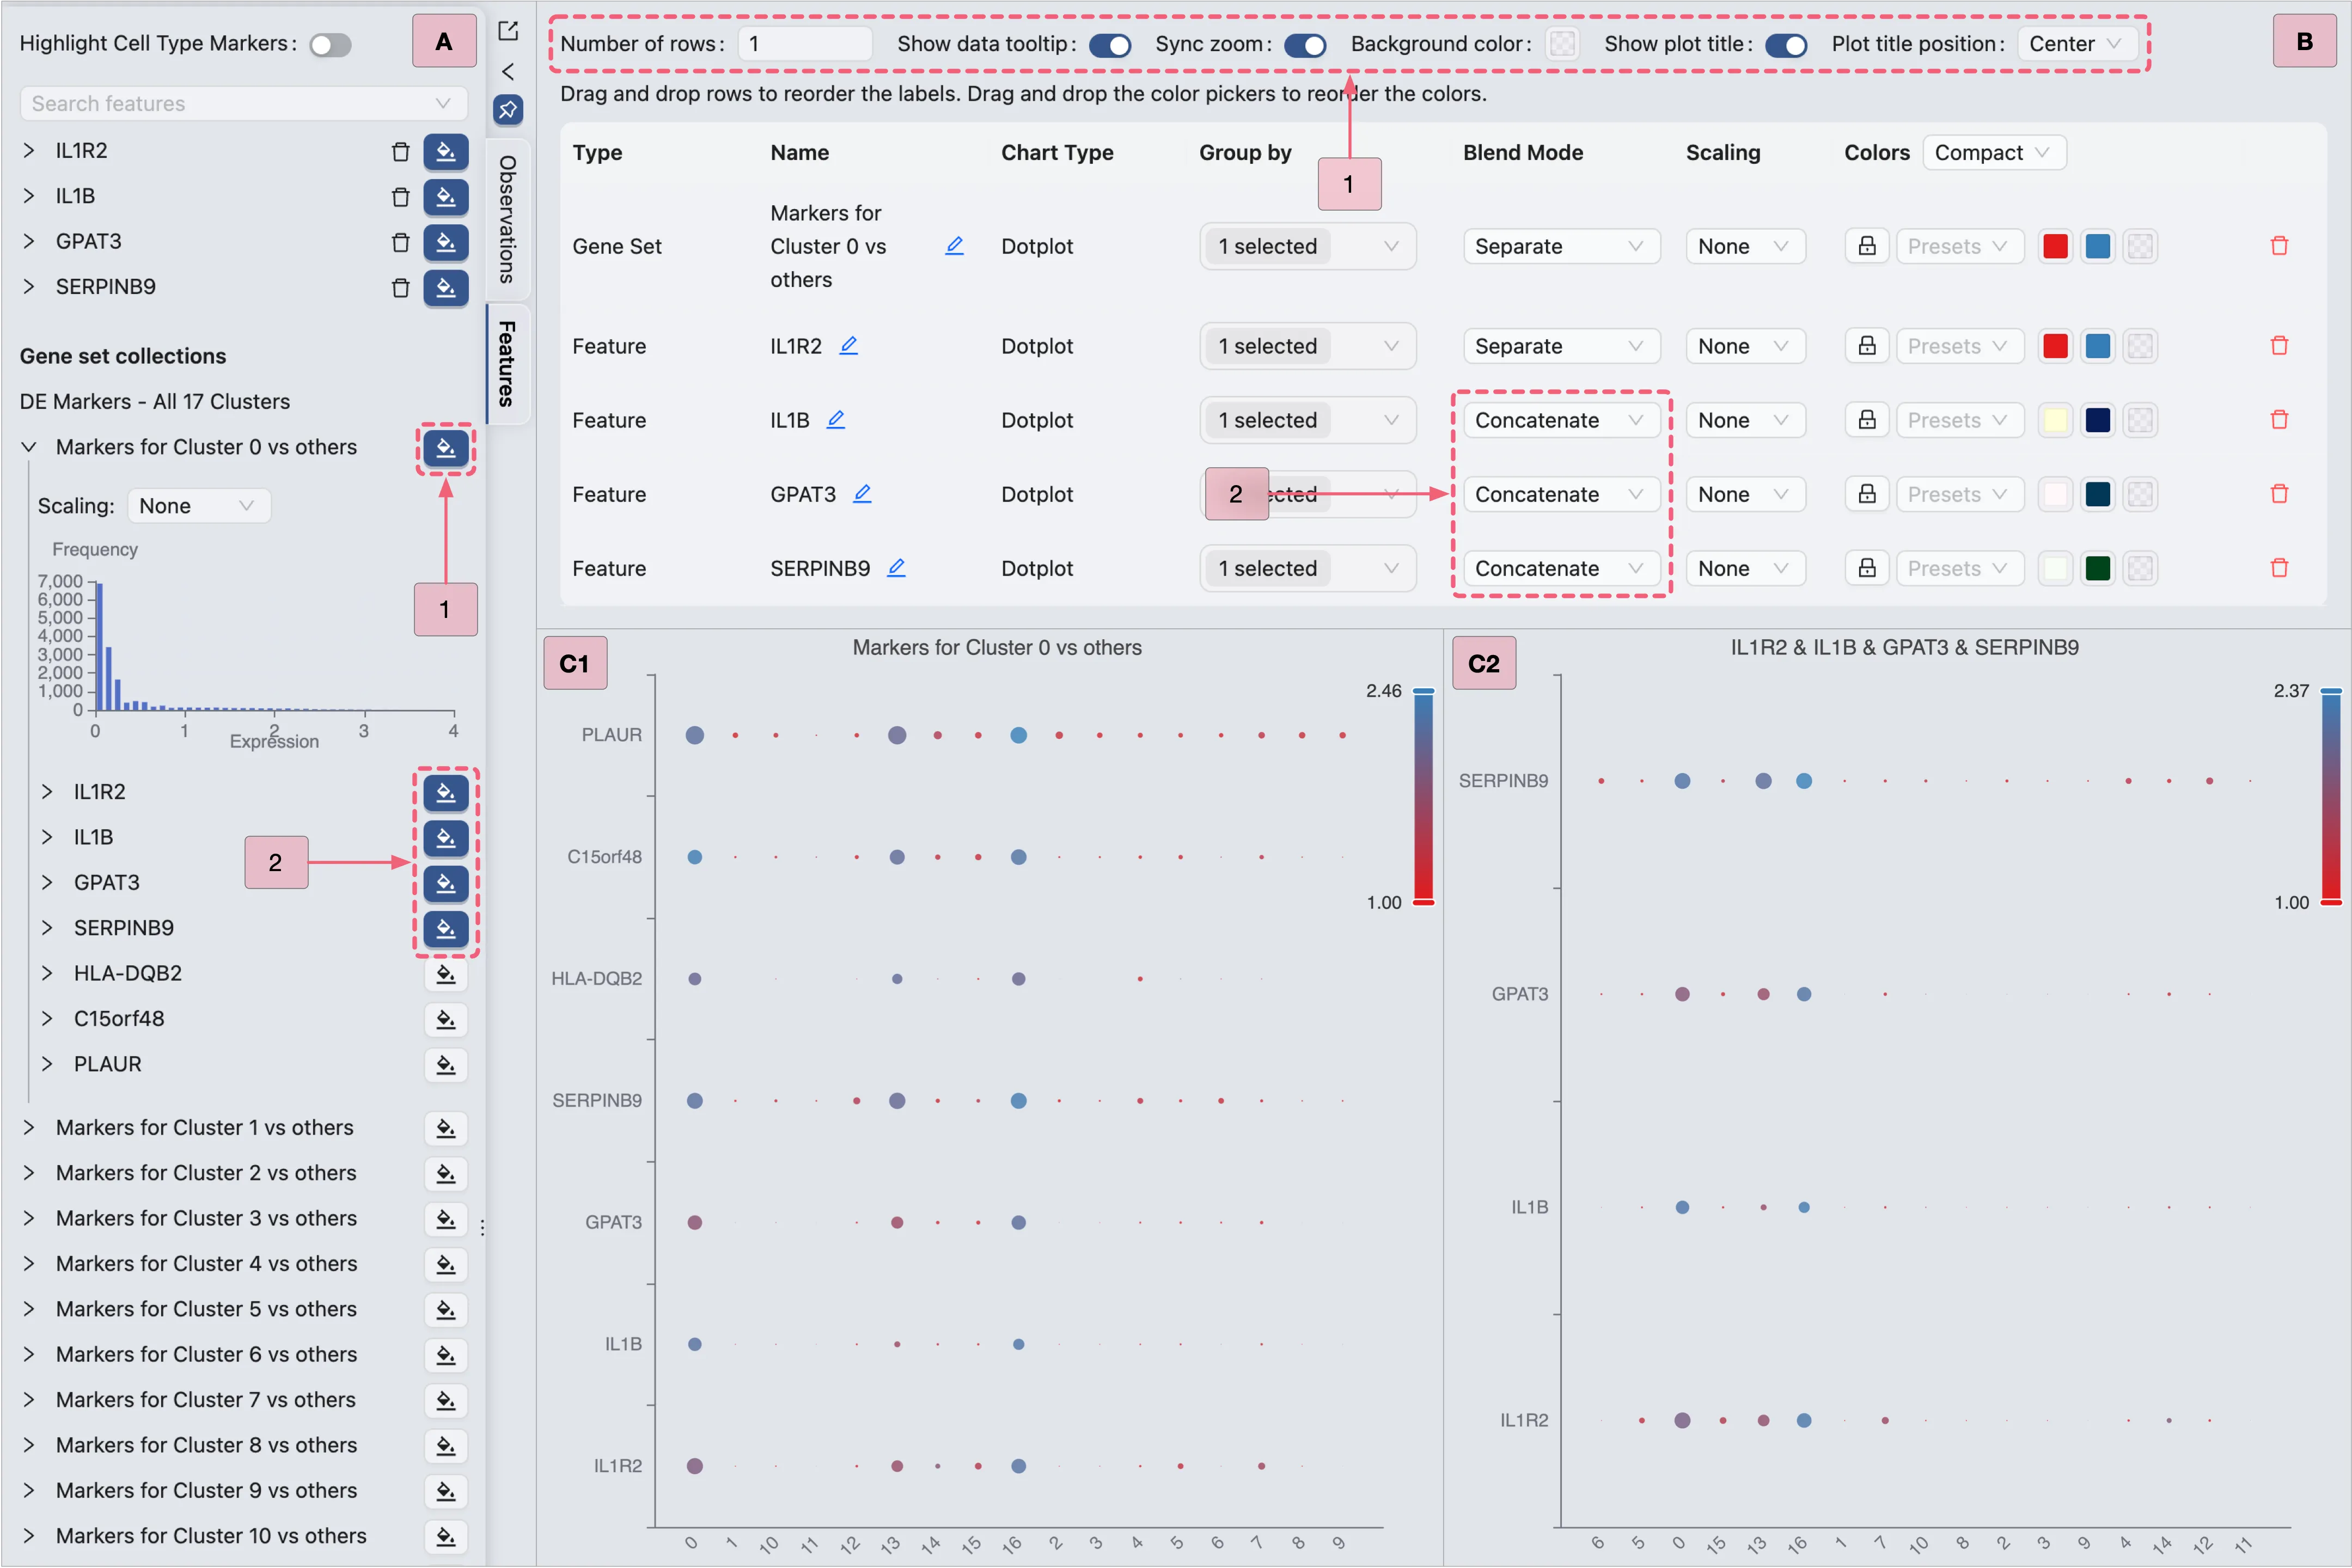The image size is (2352, 1568).
Task: Expand Markers for Cluster 5 vs others
Action: [x=29, y=1309]
